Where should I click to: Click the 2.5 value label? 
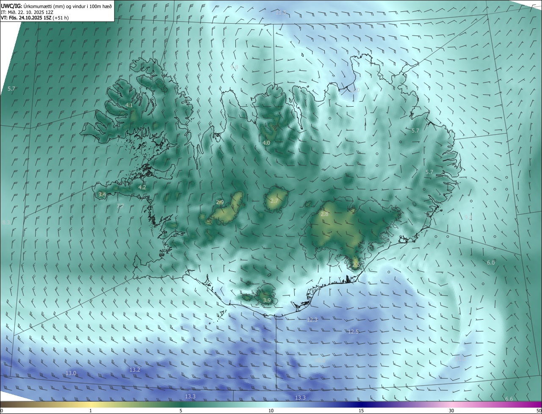[356, 265]
